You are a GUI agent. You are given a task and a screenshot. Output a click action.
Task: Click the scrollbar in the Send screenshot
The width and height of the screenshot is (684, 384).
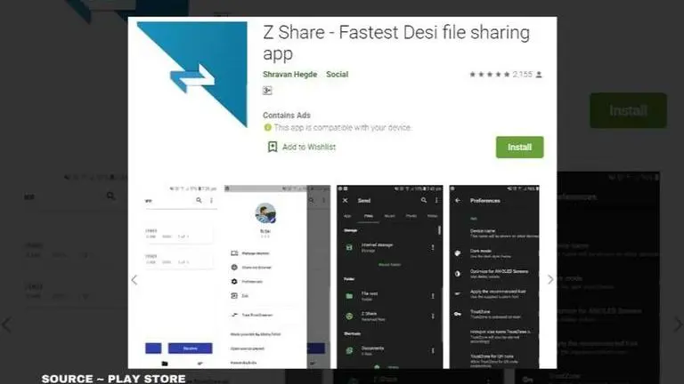click(439, 230)
